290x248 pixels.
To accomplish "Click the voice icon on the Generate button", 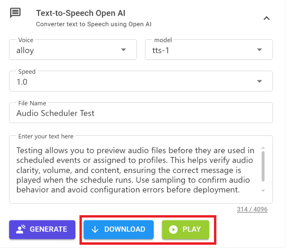I will point(21,229).
